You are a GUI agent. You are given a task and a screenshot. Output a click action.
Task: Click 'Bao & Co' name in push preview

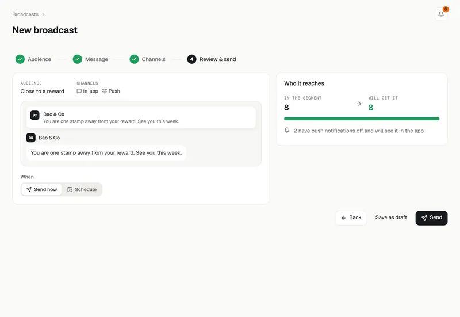tap(53, 114)
